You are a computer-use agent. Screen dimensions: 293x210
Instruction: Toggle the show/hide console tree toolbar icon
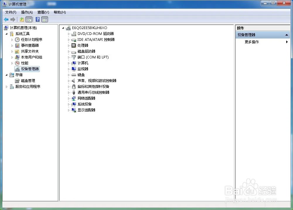click(29, 20)
